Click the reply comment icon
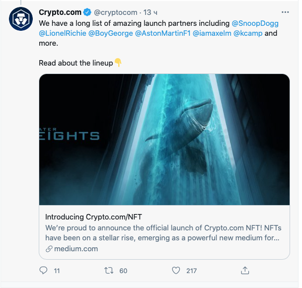Screen dimensions: 302x288 43,271
